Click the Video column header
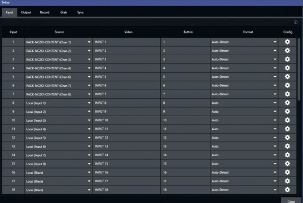The width and height of the screenshot is (303, 203). point(128,32)
